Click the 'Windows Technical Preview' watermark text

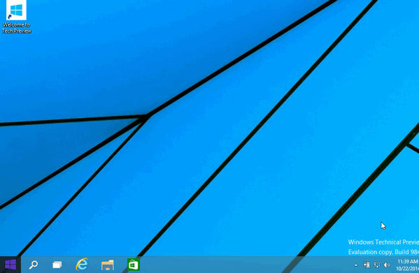coord(383,242)
